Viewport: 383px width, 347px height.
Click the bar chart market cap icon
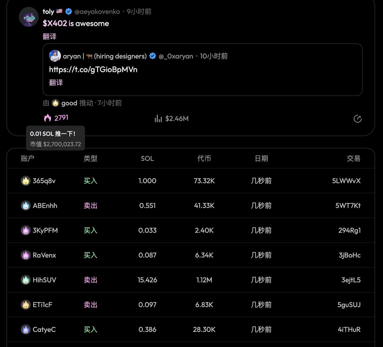[158, 119]
